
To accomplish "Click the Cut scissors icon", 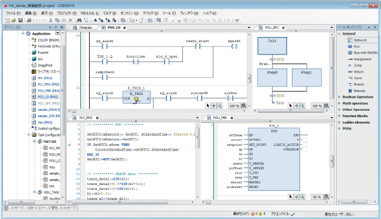I will [x=51, y=20].
